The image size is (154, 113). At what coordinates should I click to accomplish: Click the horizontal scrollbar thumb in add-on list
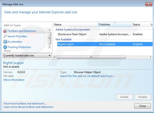click(x=91, y=57)
